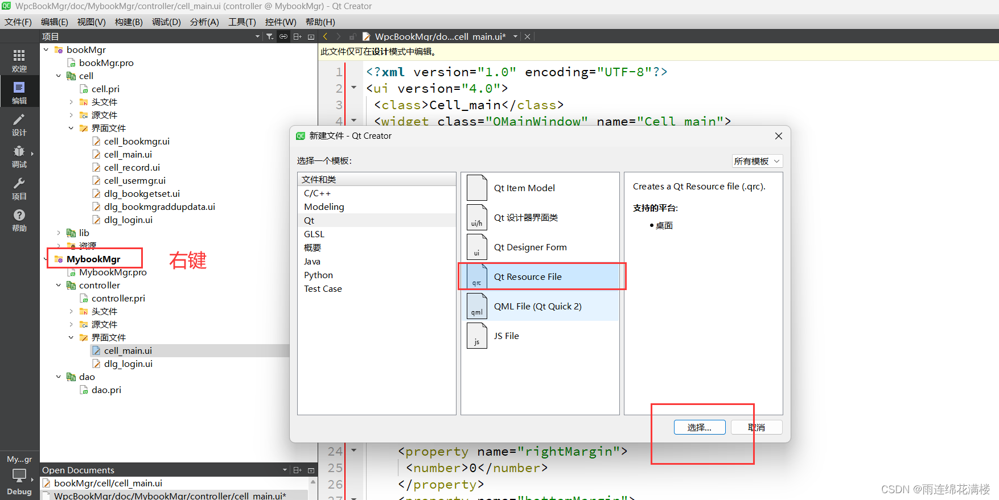The width and height of the screenshot is (999, 500).
Task: Collapse the dao folder node
Action: [x=59, y=377]
